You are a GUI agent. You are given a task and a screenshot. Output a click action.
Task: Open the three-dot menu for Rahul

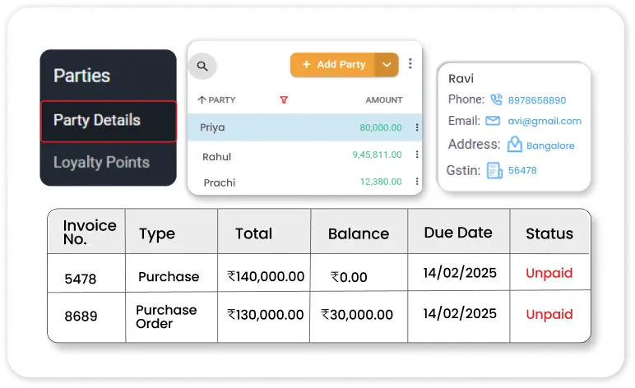417,155
